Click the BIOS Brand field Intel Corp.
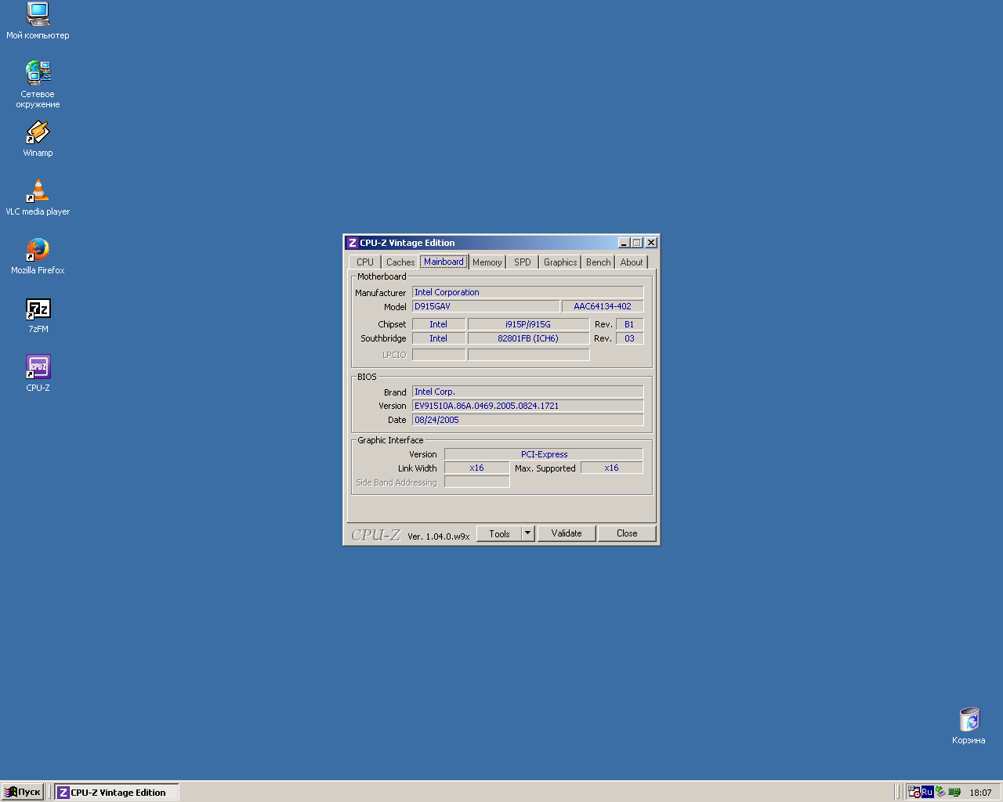The height and width of the screenshot is (802, 1003). point(528,392)
